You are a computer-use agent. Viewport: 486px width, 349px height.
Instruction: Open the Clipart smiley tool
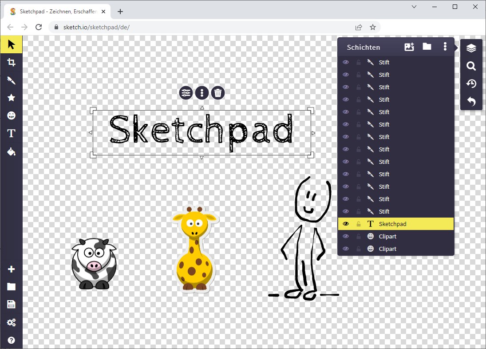[x=11, y=115]
